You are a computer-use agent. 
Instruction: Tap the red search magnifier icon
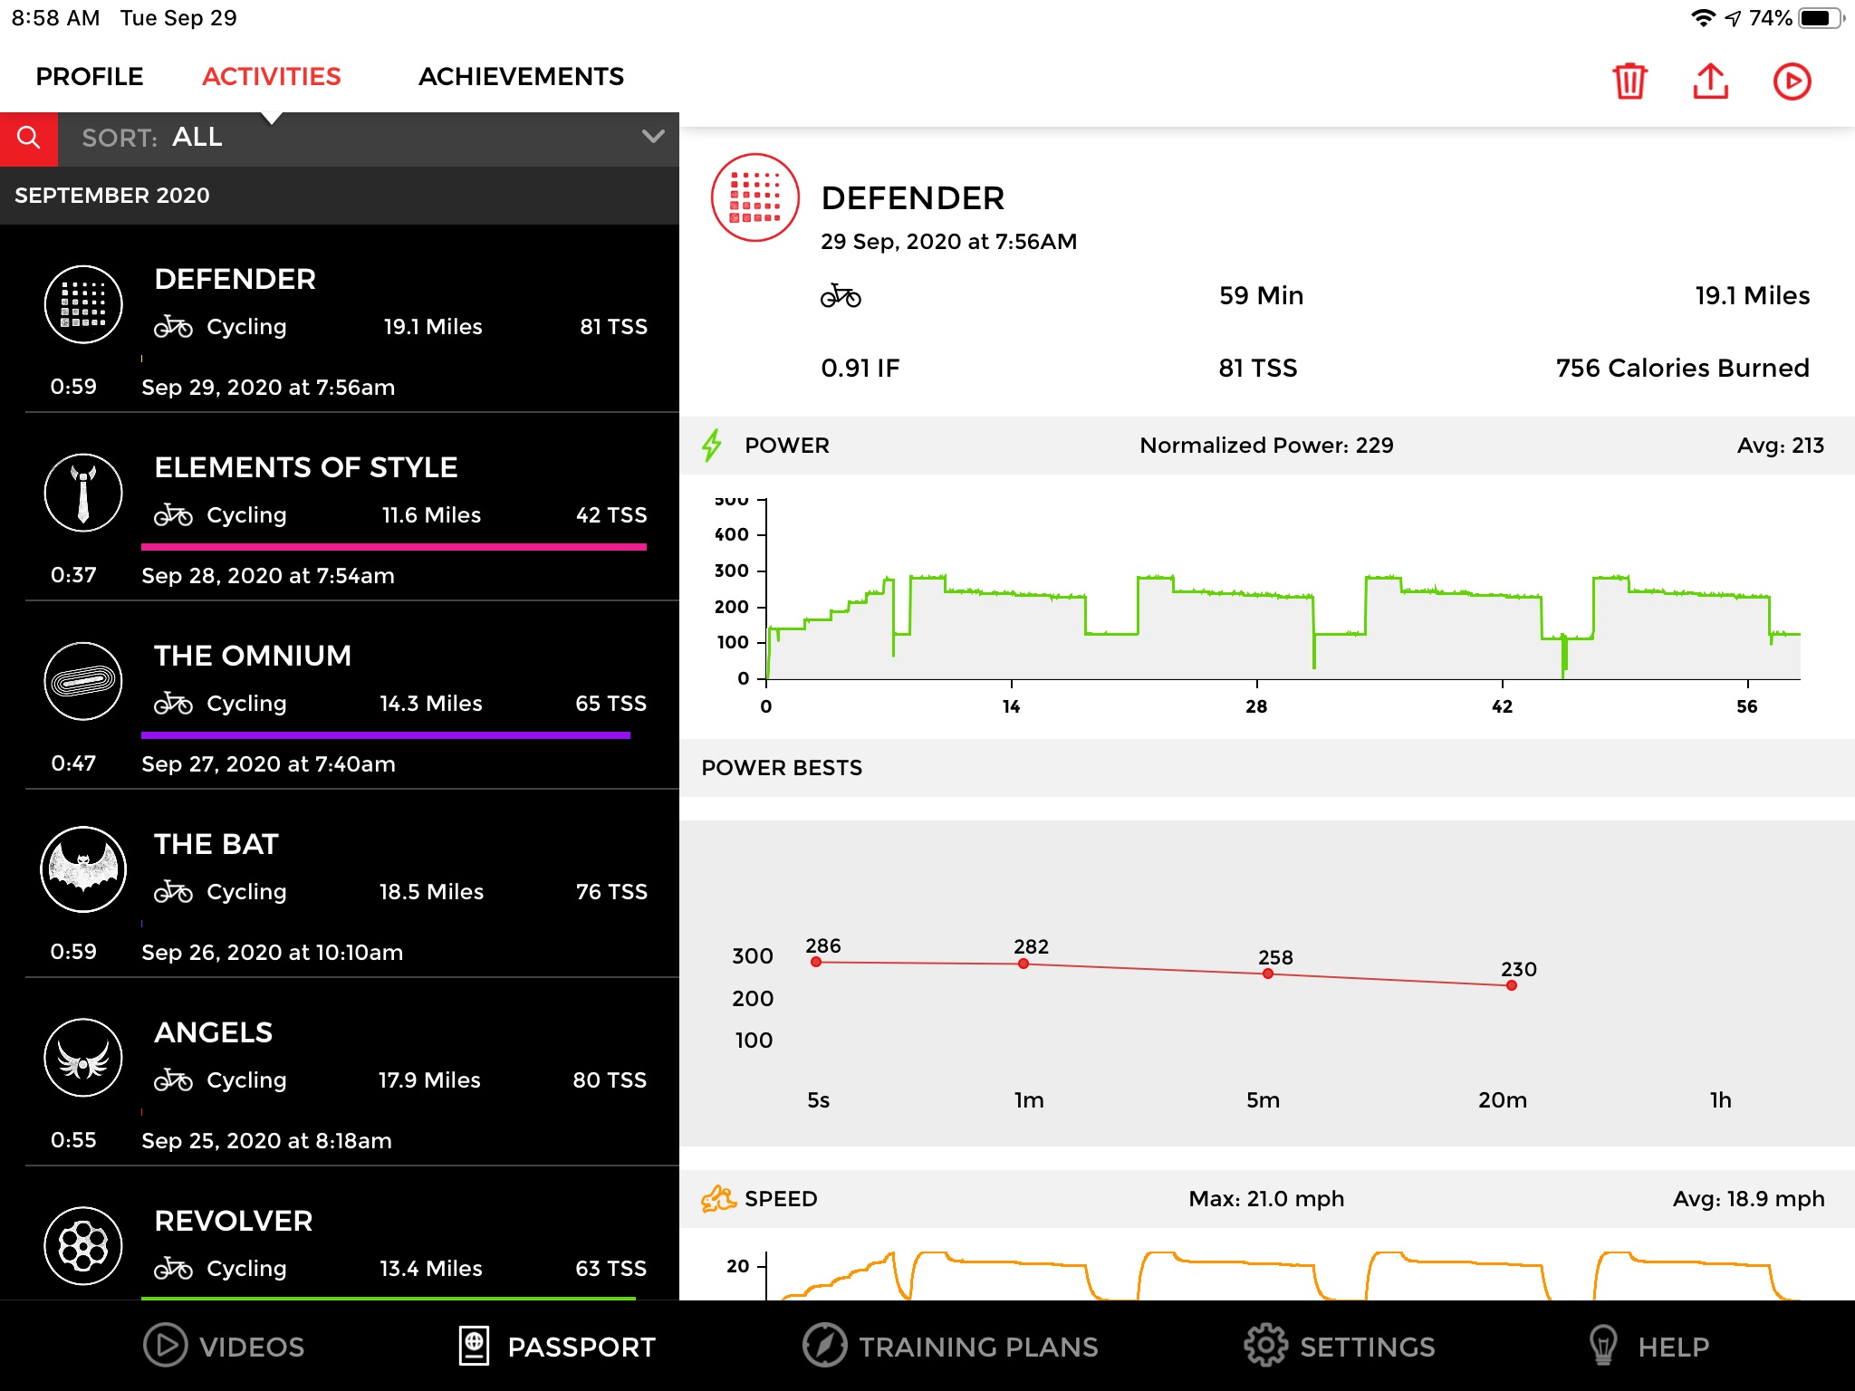click(29, 139)
